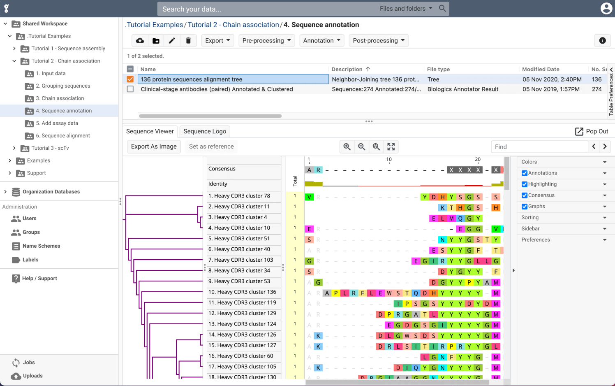Switch to the Sequence Viewer tab
Viewport: 615px width, 386px height.
150,131
